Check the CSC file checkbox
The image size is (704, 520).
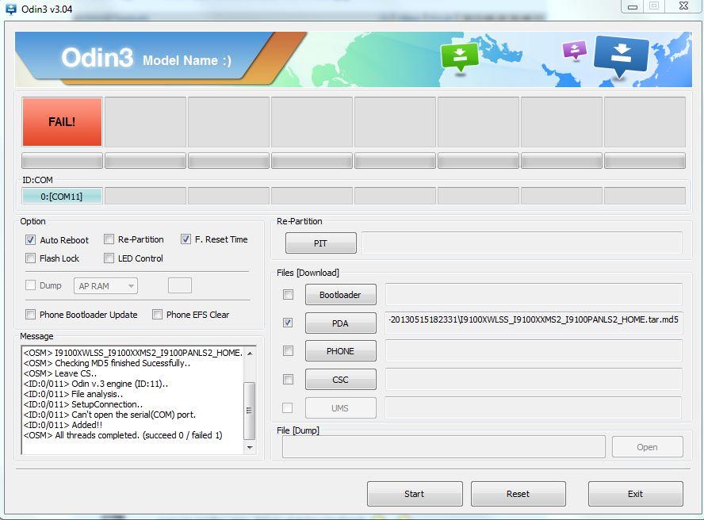point(288,380)
